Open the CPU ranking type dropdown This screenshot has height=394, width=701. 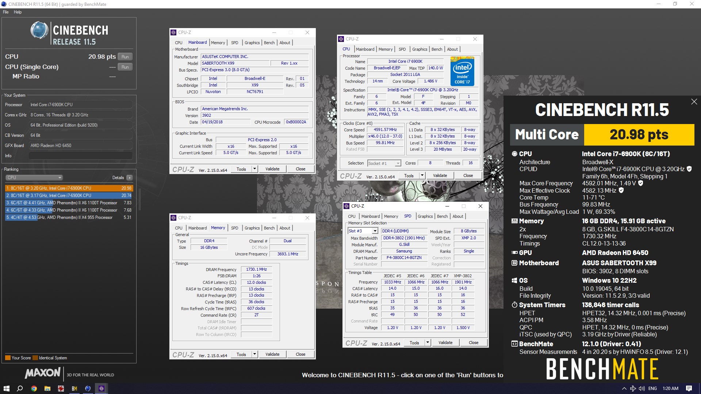click(x=34, y=178)
